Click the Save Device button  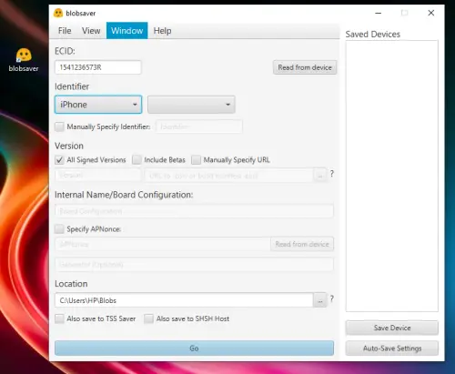pos(392,328)
